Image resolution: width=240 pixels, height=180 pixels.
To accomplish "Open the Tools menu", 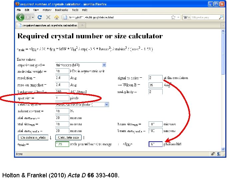I will 75,10.
